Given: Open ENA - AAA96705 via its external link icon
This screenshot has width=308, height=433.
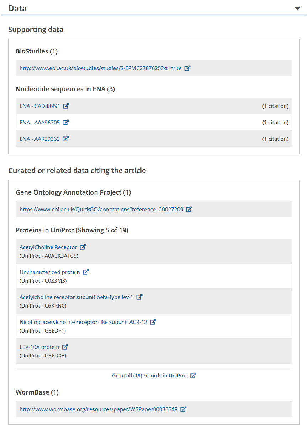Looking at the screenshot, I should pyautogui.click(x=65, y=122).
